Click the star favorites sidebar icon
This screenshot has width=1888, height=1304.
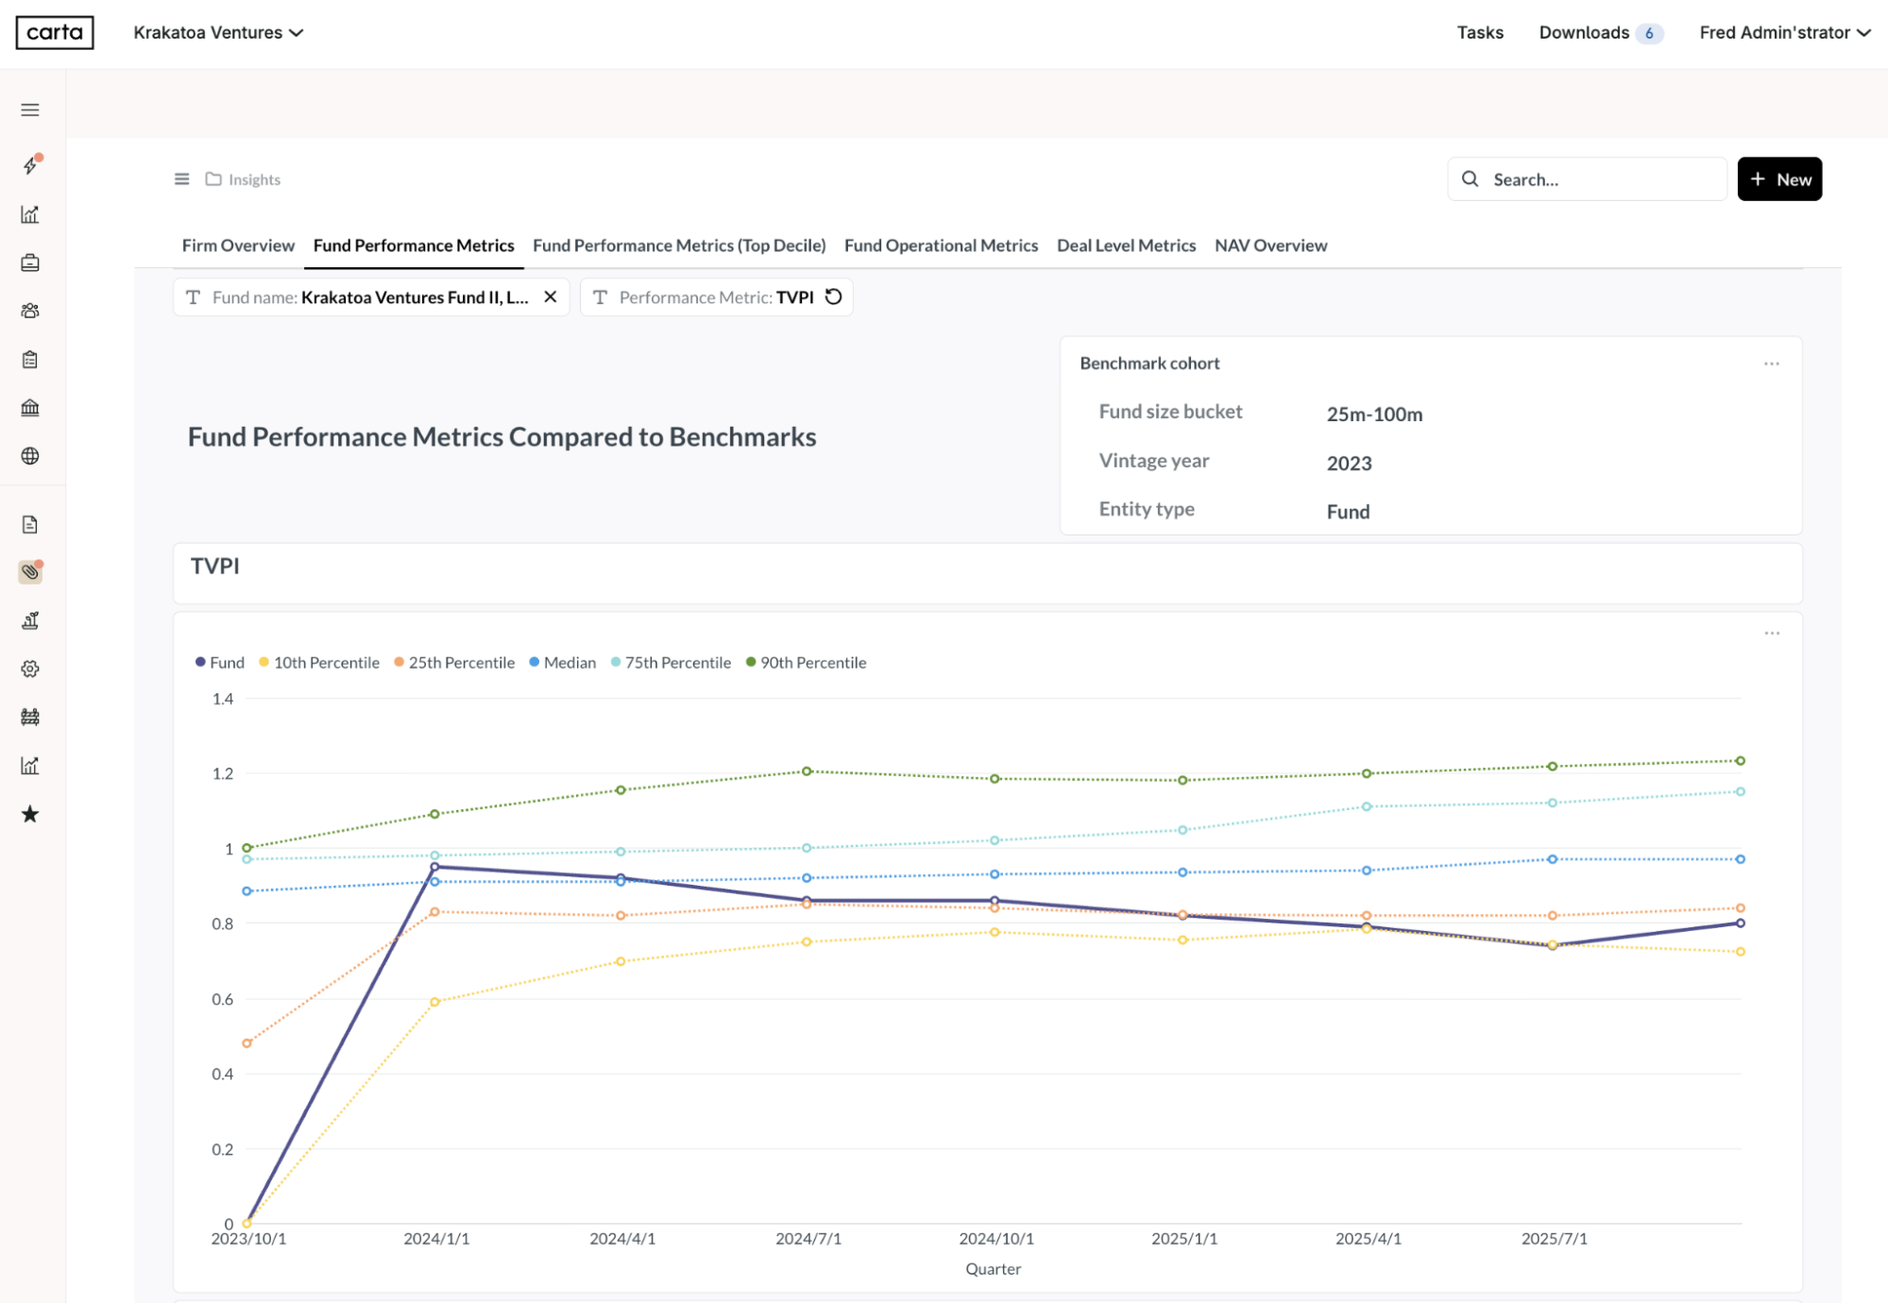[x=30, y=814]
